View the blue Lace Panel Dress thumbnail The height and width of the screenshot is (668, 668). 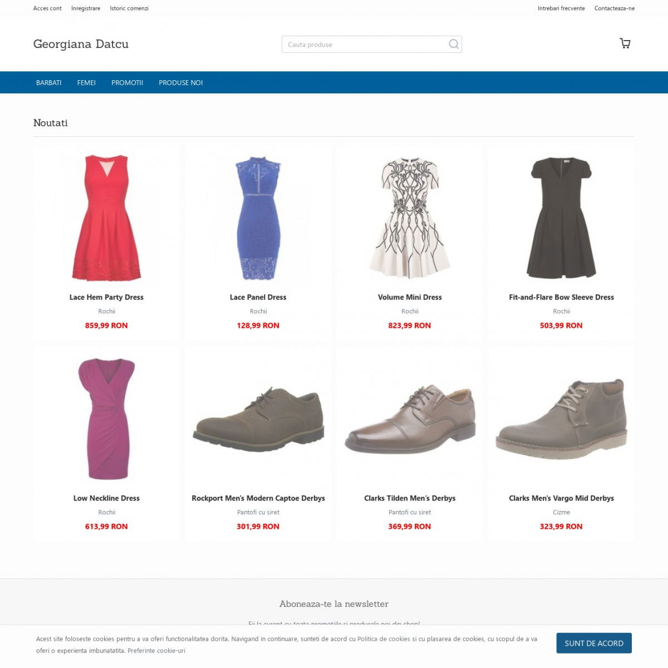click(258, 218)
